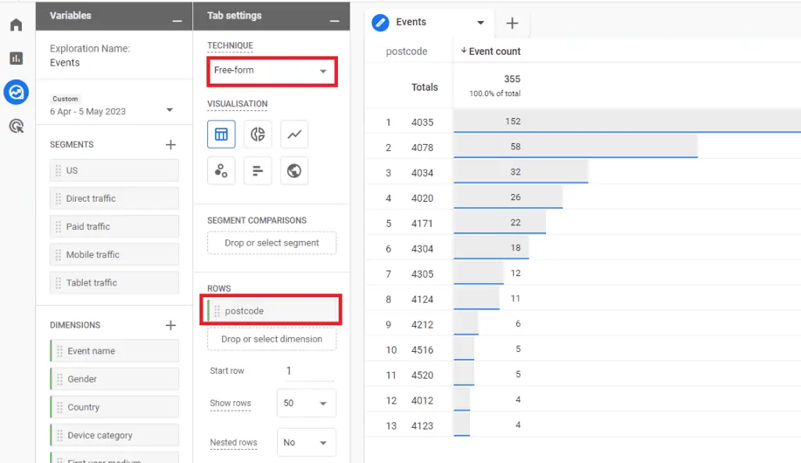Click the Drop or select dimension area
Screen dimensions: 801x463
pos(271,339)
